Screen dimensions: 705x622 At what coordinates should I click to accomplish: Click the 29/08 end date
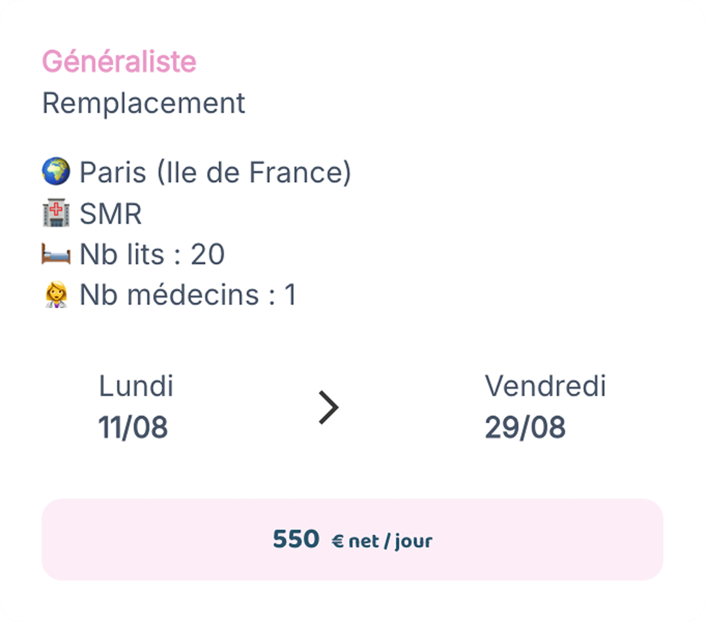(x=525, y=428)
